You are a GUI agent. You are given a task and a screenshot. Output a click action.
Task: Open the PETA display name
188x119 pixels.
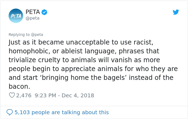click(33, 12)
